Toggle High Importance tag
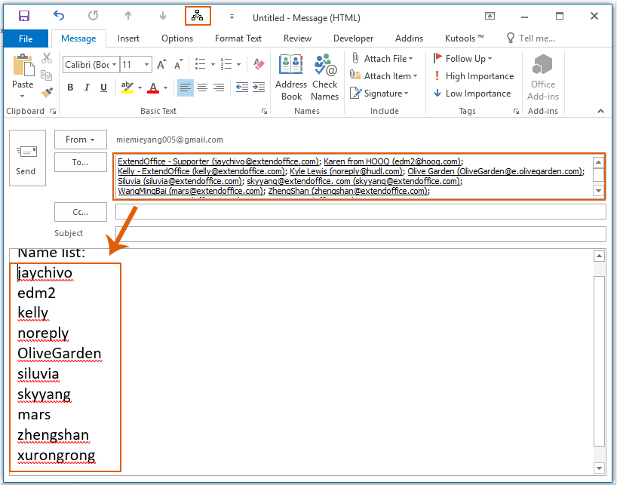This screenshot has height=485, width=617. coord(473,76)
